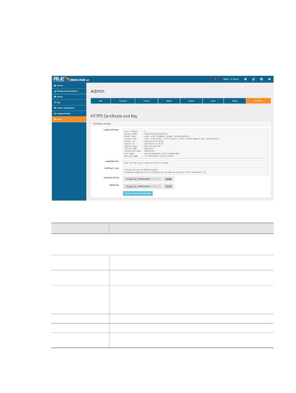296x393 pixels.
Task: Click the 'HTTPS Certificate and Key' heading
Action: pos(114,116)
